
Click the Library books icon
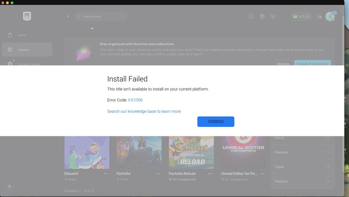10,50
